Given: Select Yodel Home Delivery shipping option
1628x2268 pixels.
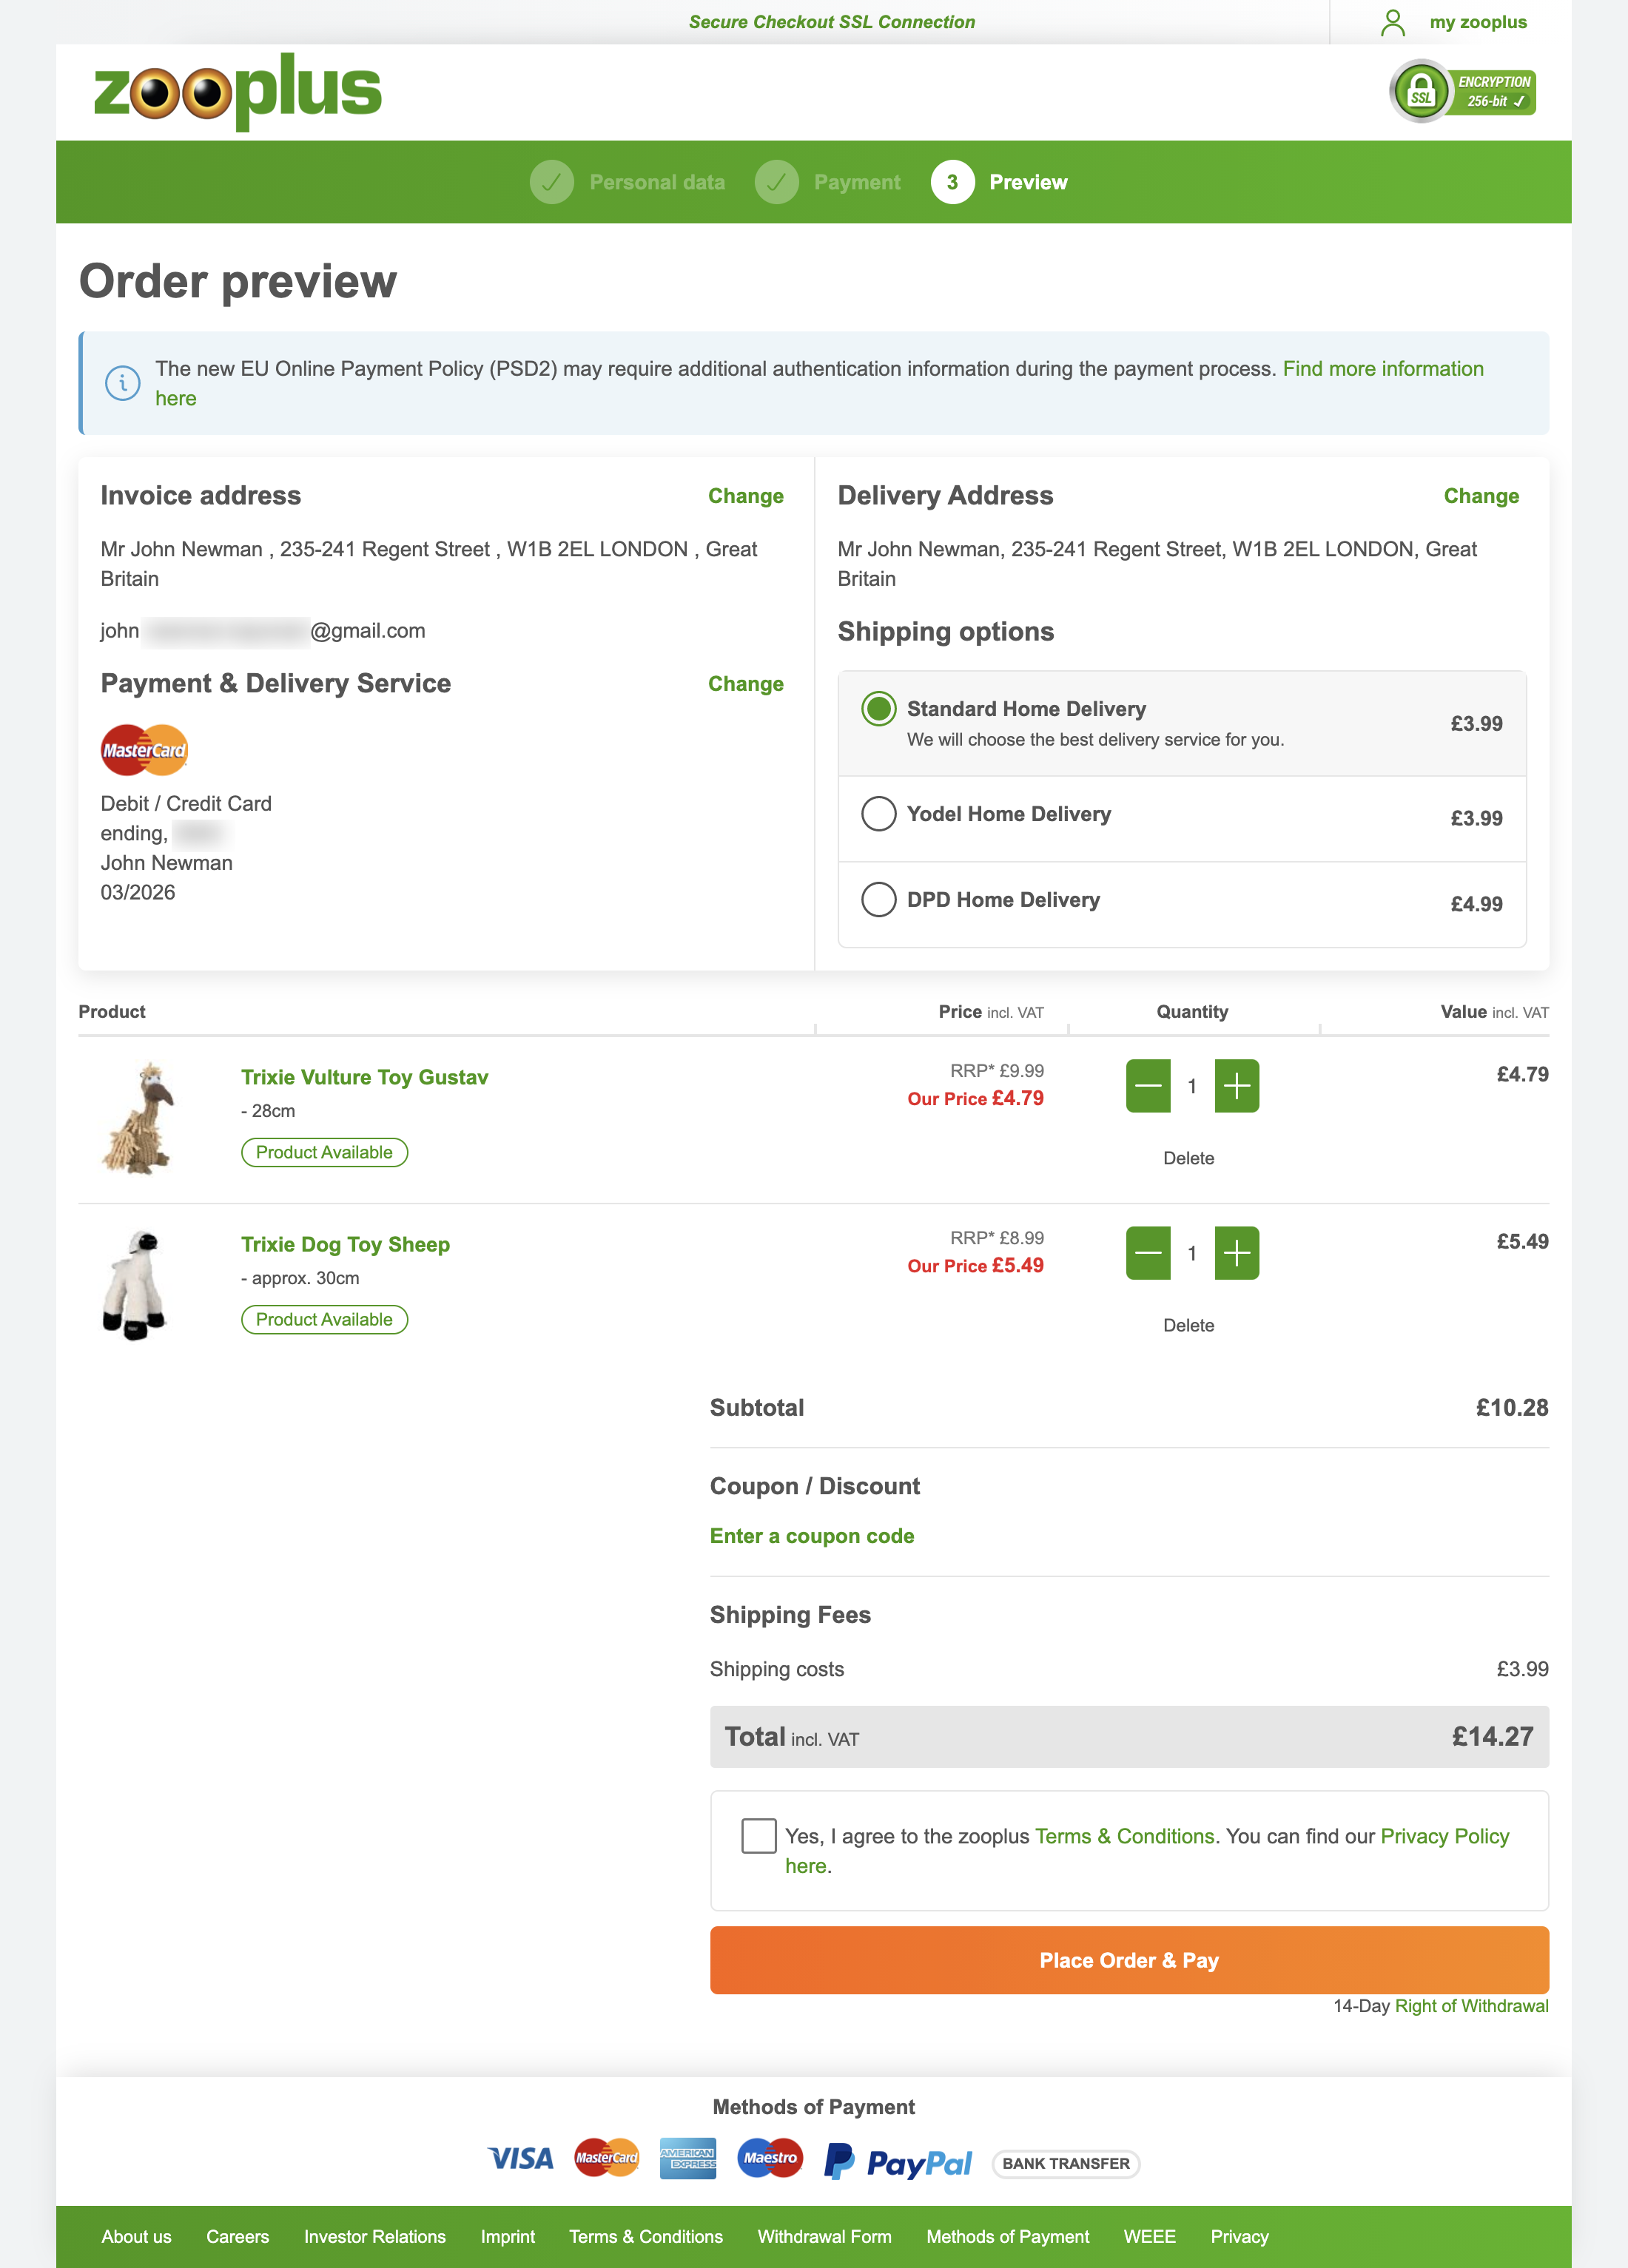Looking at the screenshot, I should tap(880, 814).
